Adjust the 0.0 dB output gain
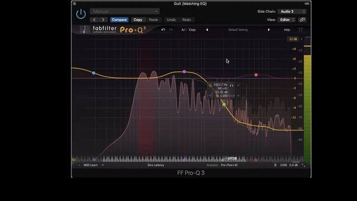The image size is (357, 201). (x=293, y=165)
